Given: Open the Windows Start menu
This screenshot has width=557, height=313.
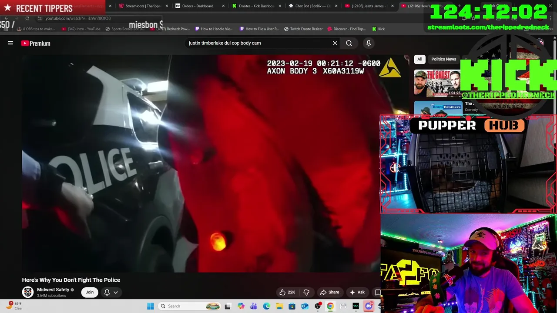Looking at the screenshot, I should point(150,306).
